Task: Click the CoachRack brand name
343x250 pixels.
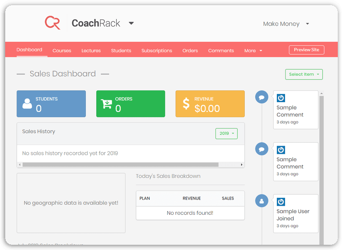Action: [96, 23]
